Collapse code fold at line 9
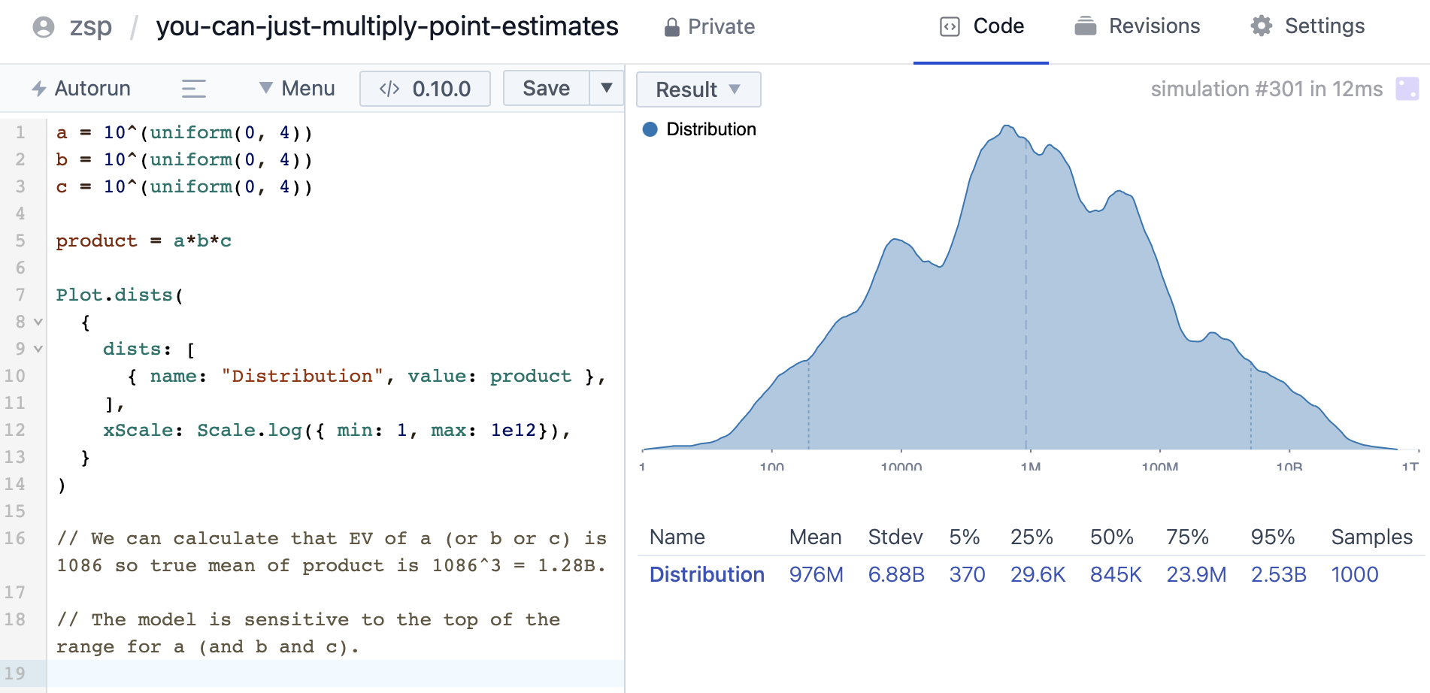1430x693 pixels. (x=38, y=349)
